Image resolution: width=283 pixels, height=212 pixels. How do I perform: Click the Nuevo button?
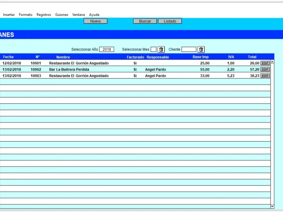pos(96,21)
